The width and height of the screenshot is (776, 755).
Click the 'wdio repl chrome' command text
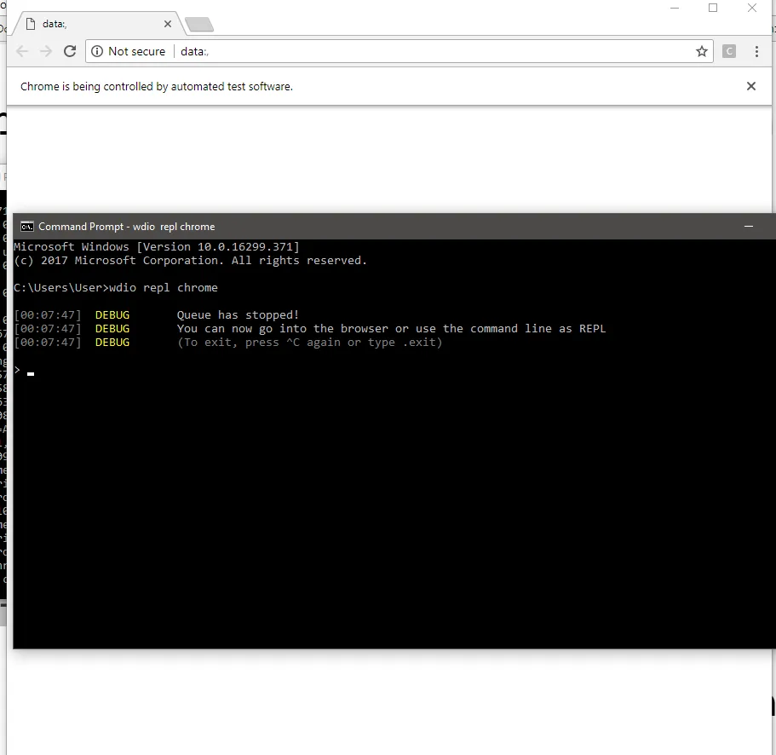(x=164, y=288)
